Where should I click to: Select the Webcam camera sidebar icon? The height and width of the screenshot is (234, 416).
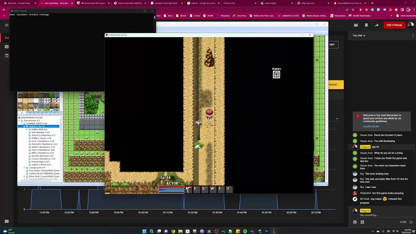coord(6,47)
